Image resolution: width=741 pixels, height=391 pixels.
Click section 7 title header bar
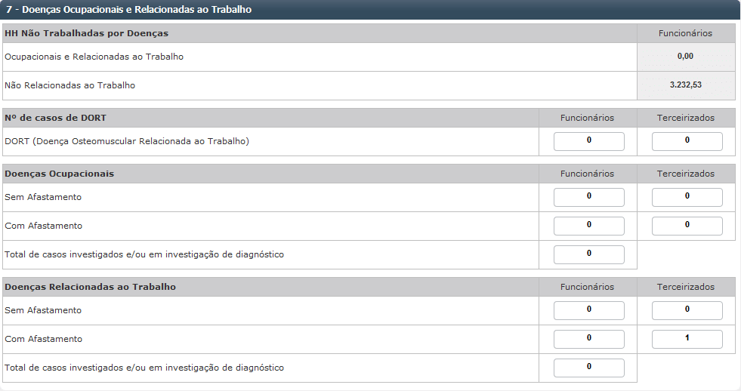click(x=129, y=10)
